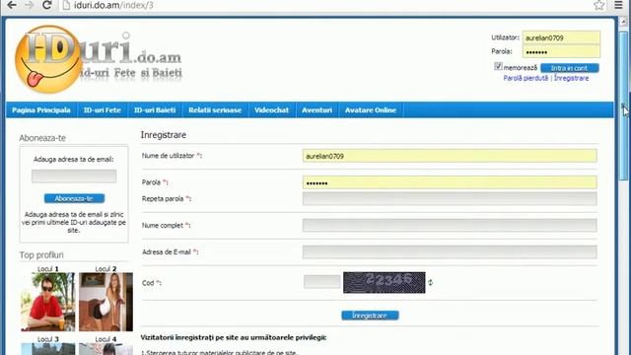Viewport: 631px width, 355px height.
Task: Open the ID-uri Fete menu item
Action: 103,109
